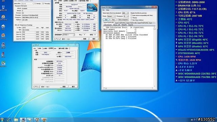217x122 pixels.
Task: Click the lower CPU-Z window title icon
Action: click(x=33, y=45)
